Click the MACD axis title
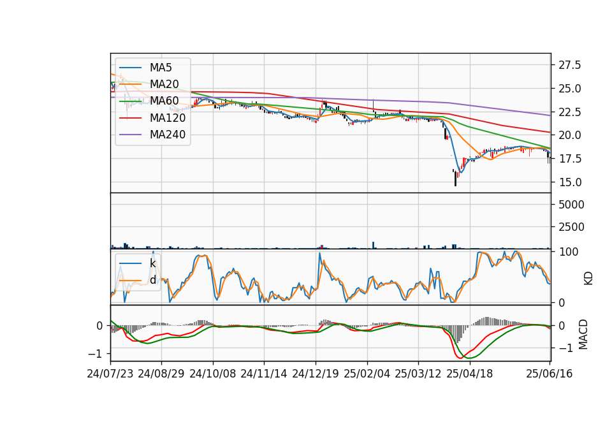The image size is (612, 440). pyautogui.click(x=583, y=334)
